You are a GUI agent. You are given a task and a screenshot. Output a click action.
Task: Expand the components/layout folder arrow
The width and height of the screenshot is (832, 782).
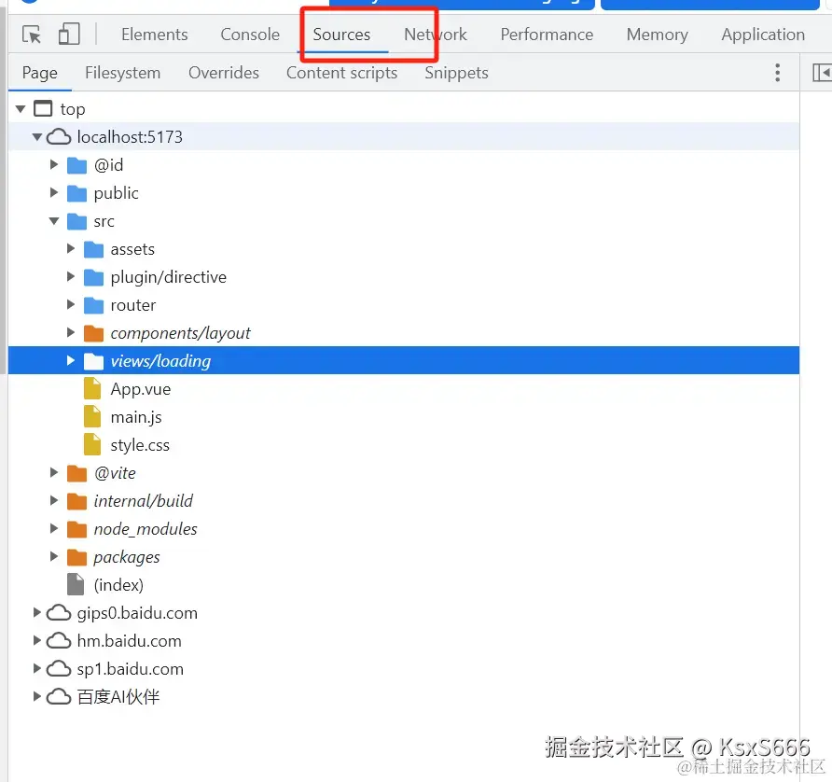[71, 333]
